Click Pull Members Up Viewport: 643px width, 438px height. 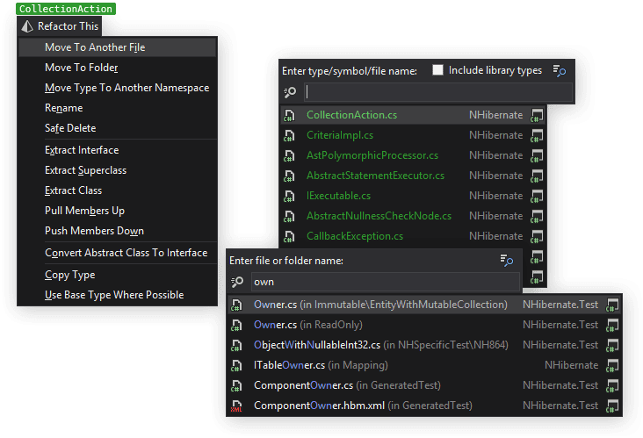[x=118, y=211]
